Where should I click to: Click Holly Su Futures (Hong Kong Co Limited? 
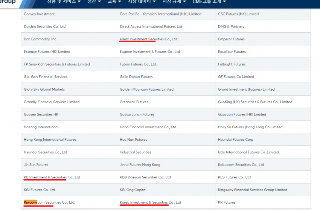[x=250, y=127]
